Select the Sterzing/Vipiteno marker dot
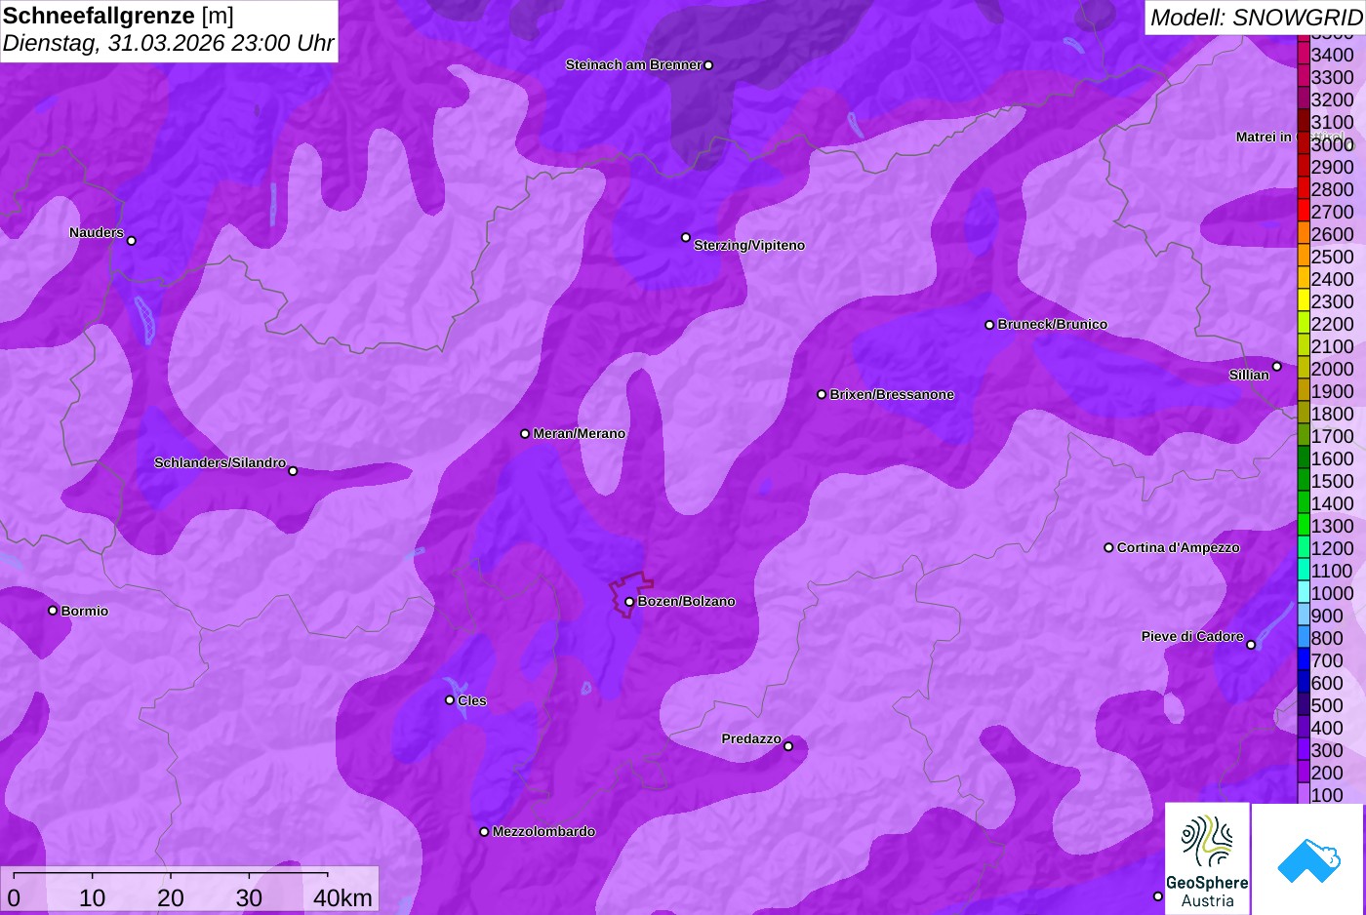 [686, 238]
